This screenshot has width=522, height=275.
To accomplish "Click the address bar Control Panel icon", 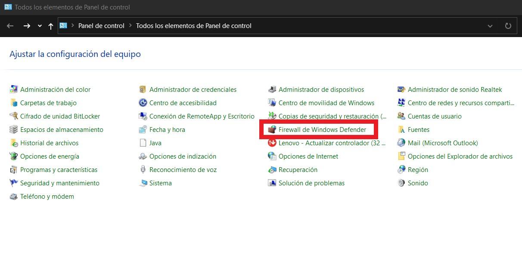I will 63,26.
